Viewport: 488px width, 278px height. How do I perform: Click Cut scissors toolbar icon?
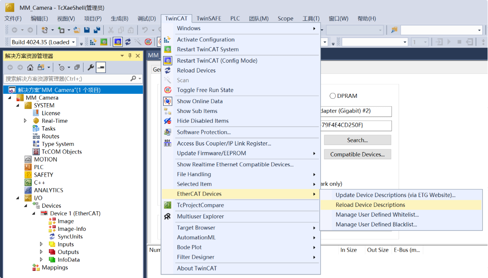111,30
